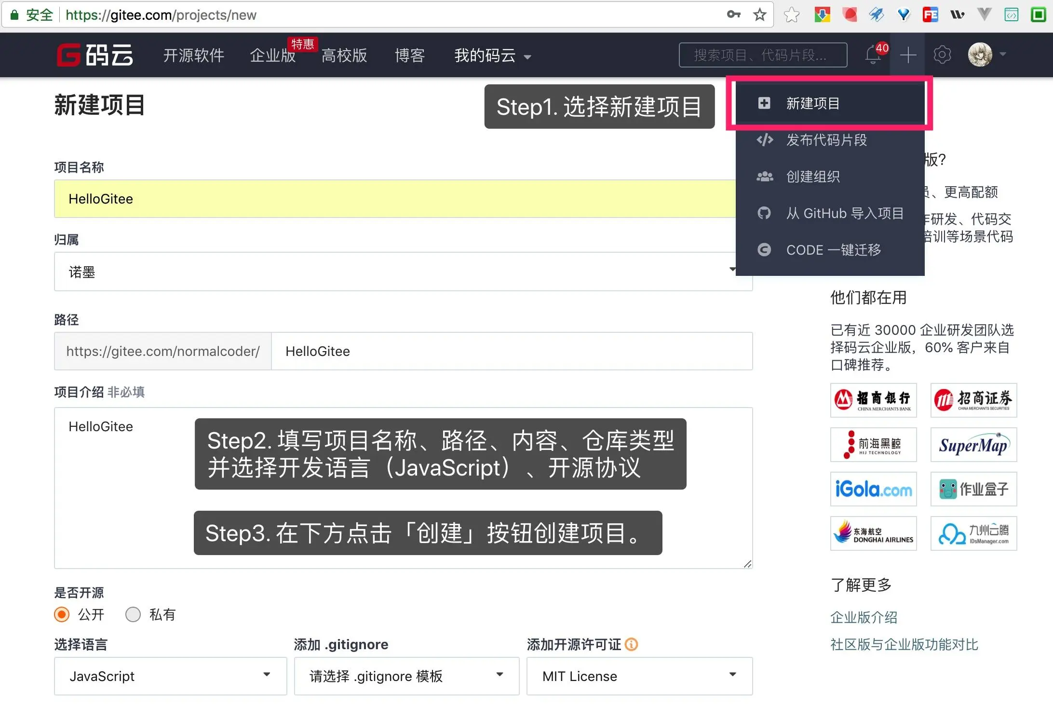Go to 开源软件 in navigation bar
The width and height of the screenshot is (1053, 708).
tap(193, 55)
